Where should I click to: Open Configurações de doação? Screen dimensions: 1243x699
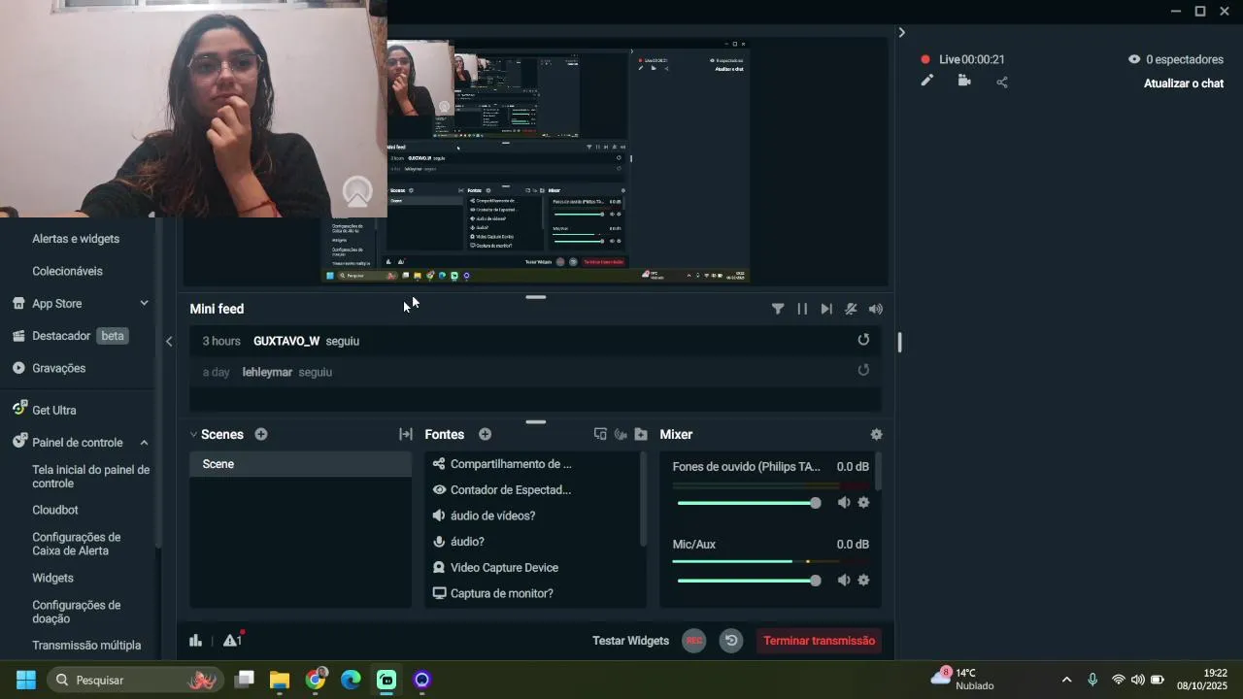[77, 612]
